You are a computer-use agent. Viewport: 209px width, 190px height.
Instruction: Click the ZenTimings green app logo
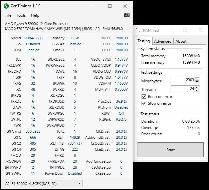(6, 6)
